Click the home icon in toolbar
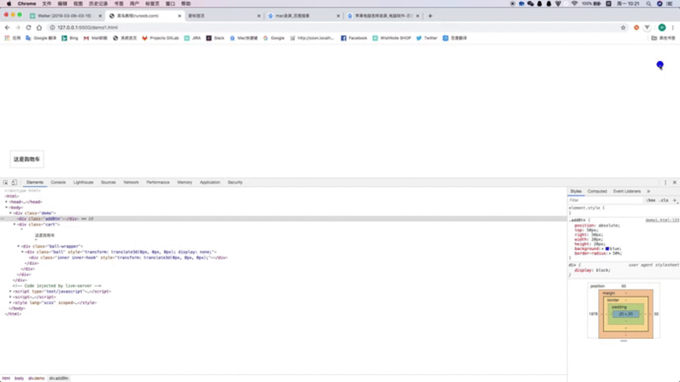Screen dimensions: 680x382 (x=39, y=27)
